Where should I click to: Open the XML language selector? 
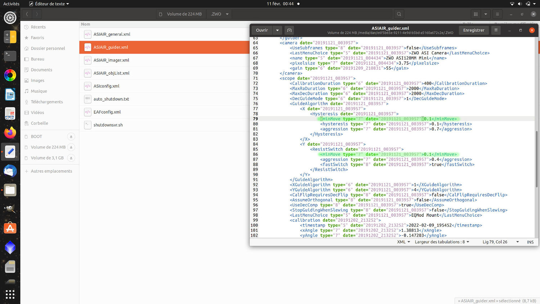click(x=403, y=242)
